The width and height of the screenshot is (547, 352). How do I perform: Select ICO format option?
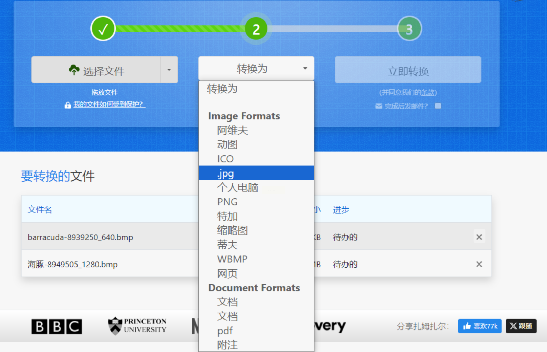[x=225, y=159]
